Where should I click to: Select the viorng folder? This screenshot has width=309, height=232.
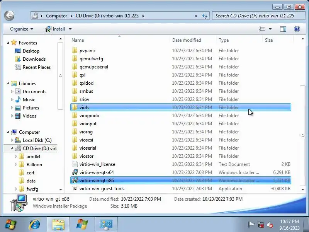point(86,131)
